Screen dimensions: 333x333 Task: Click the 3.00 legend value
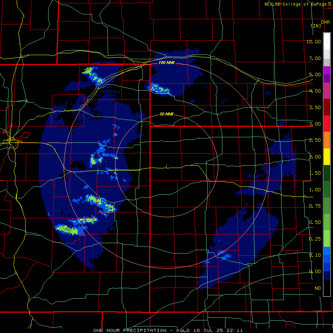point(315,124)
